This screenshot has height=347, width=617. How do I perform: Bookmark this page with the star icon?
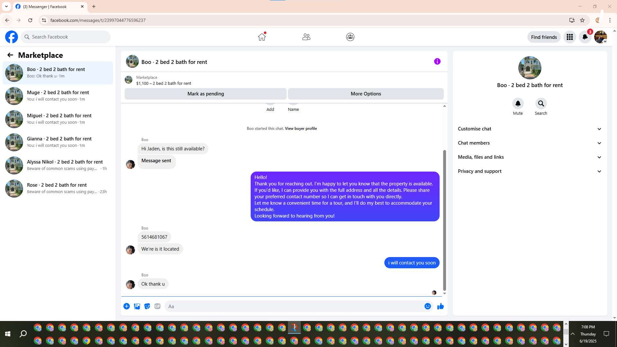582,20
